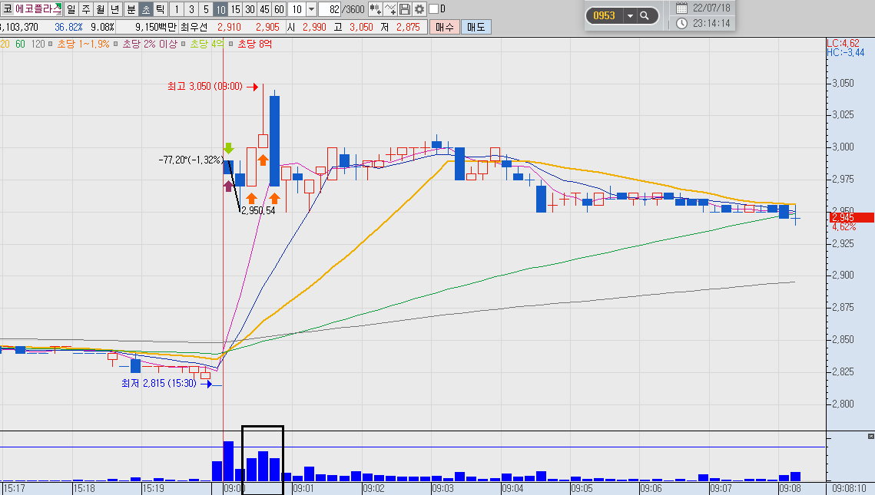Viewport: 875px width, 495px height.
Task: Expand the 0953 screen number dropdown
Action: [630, 15]
